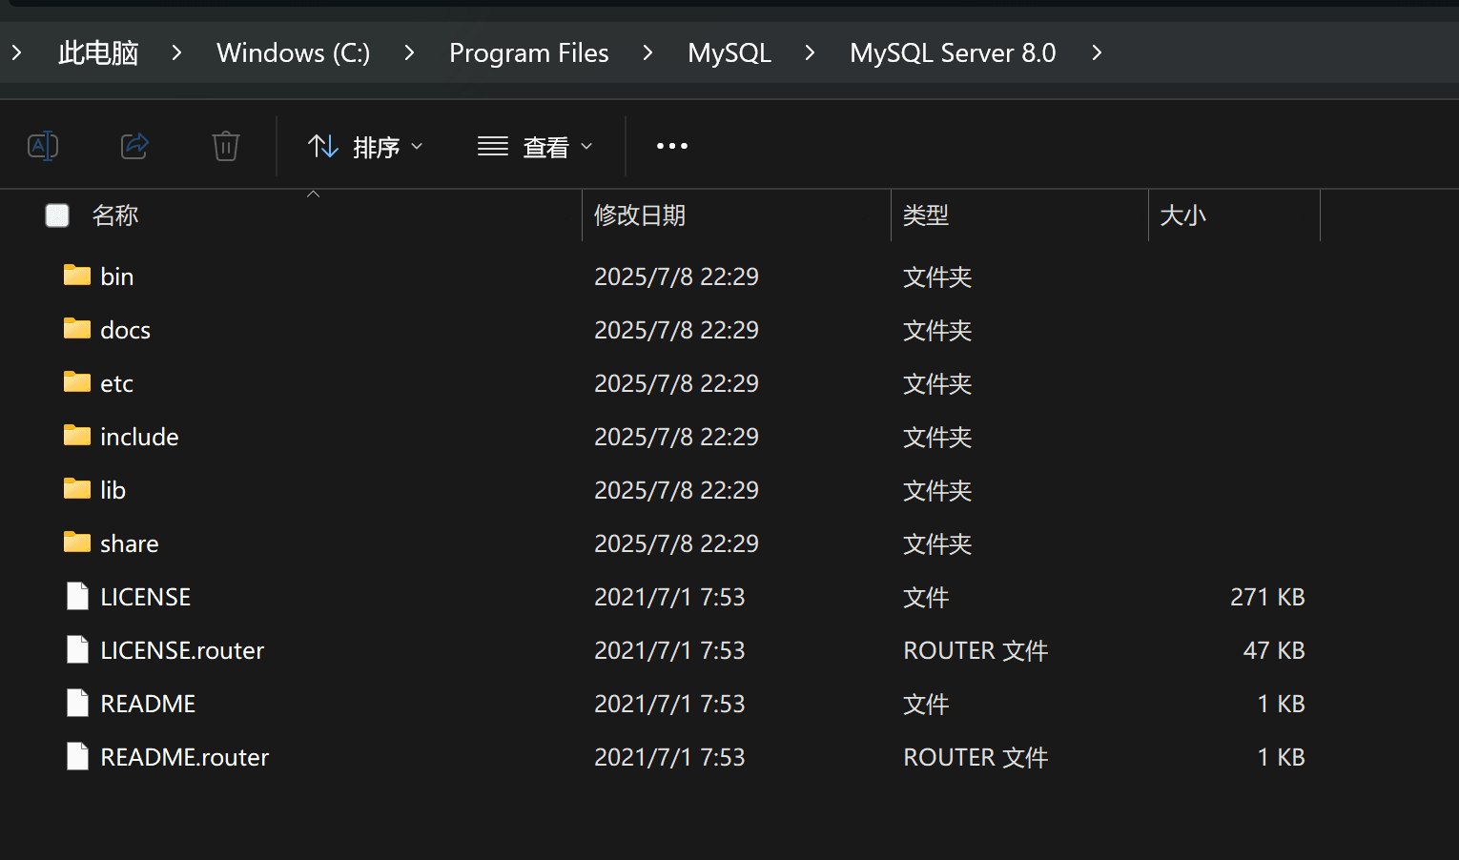Click the Share icon in the toolbar
The width and height of the screenshot is (1459, 860).
tap(134, 146)
